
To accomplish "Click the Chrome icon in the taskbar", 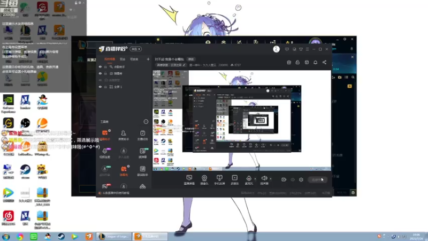I will [20, 236].
